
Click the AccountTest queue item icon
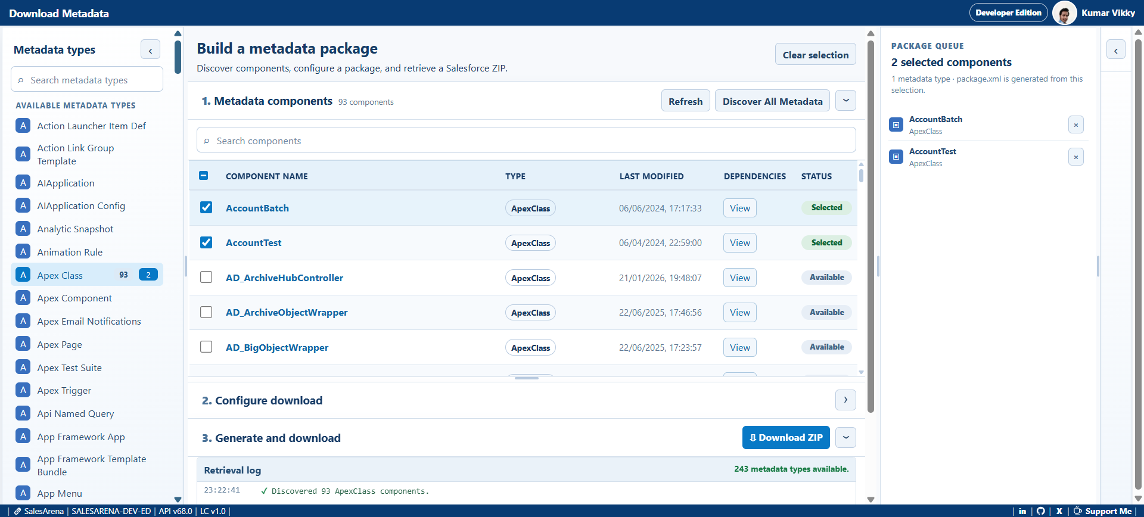(896, 157)
